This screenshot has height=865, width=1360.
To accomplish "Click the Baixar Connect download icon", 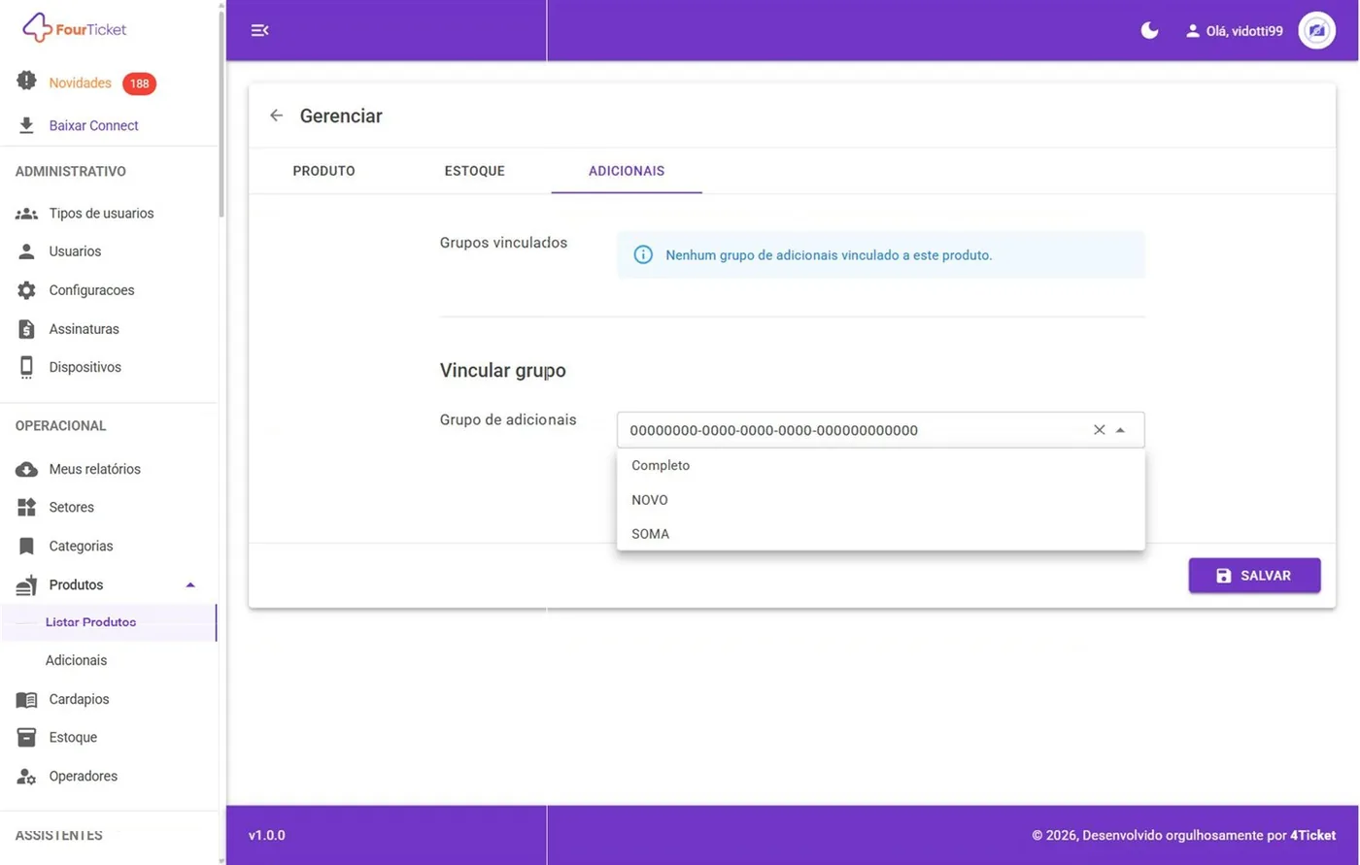I will 26,125.
